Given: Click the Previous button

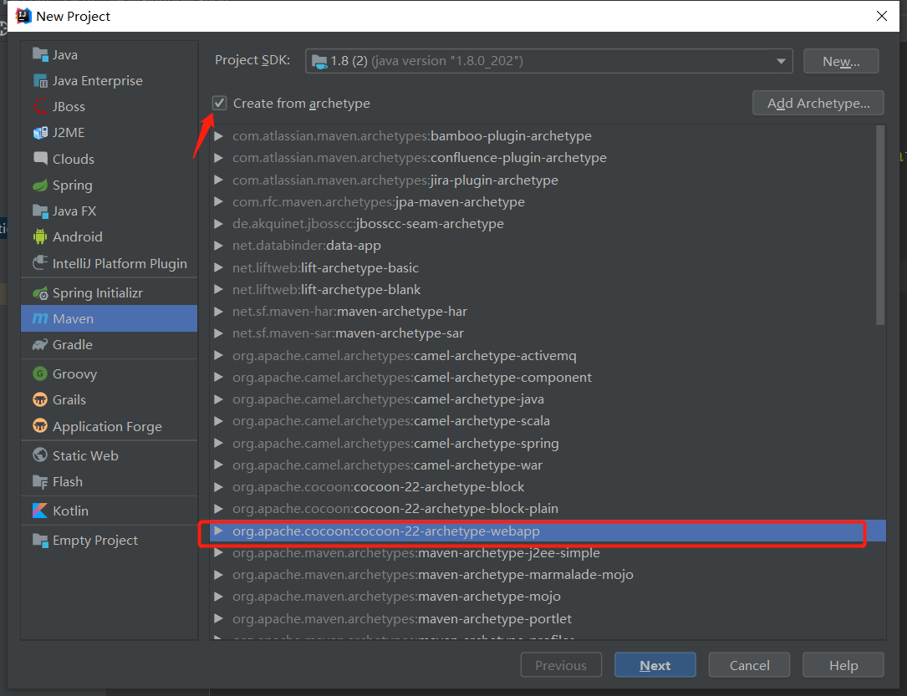Looking at the screenshot, I should (561, 665).
